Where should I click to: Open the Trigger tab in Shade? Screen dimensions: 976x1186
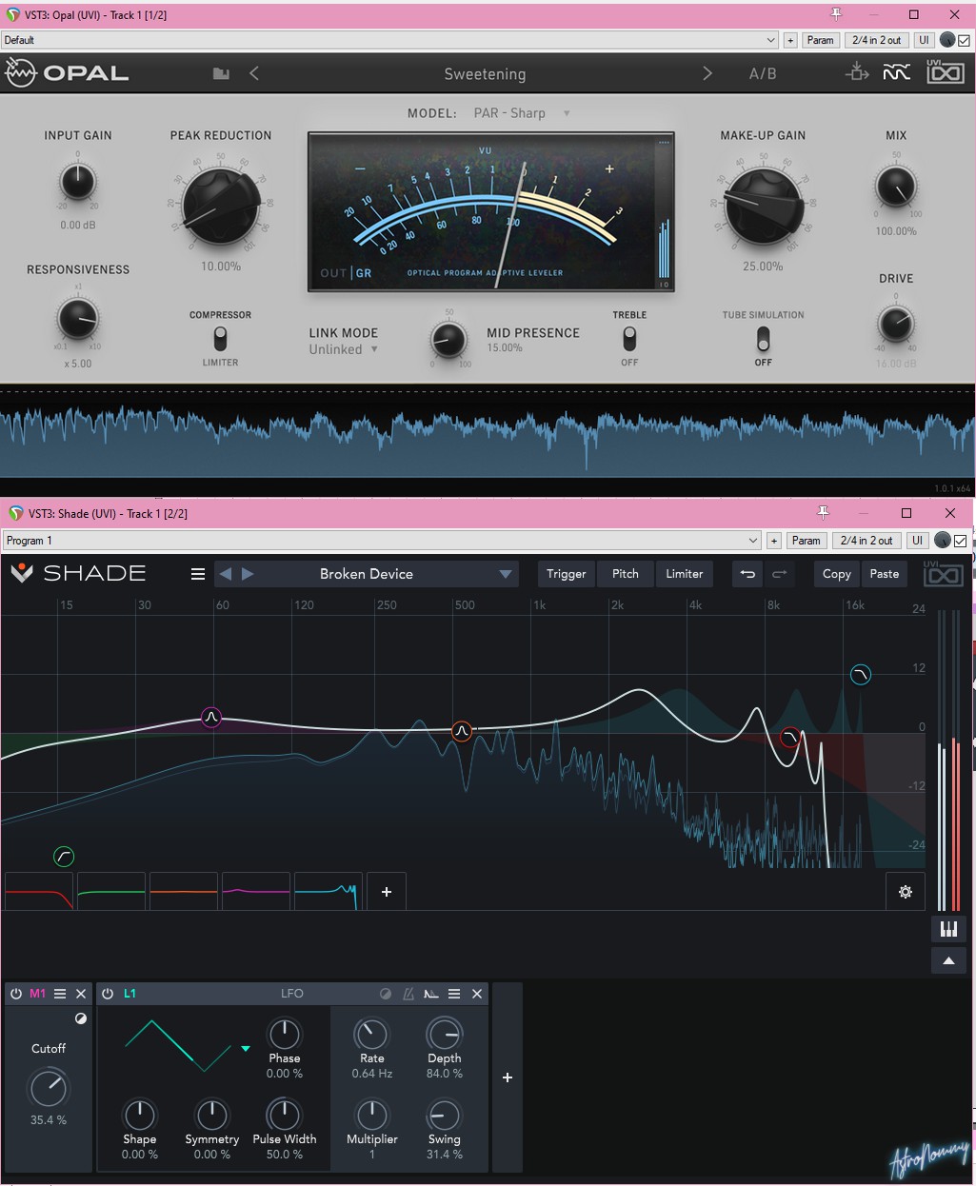pyautogui.click(x=566, y=574)
